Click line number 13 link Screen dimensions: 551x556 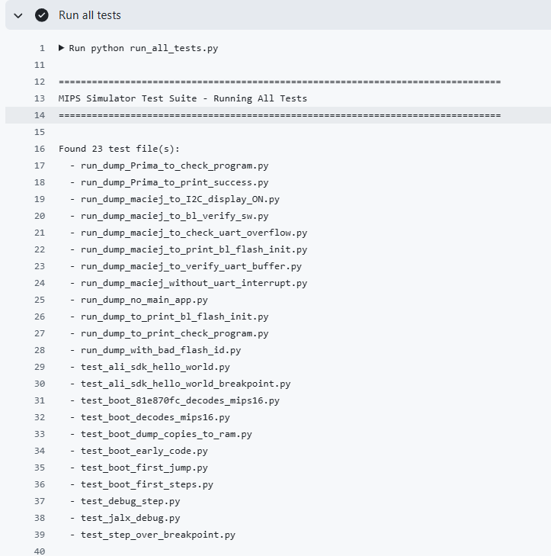coord(40,98)
